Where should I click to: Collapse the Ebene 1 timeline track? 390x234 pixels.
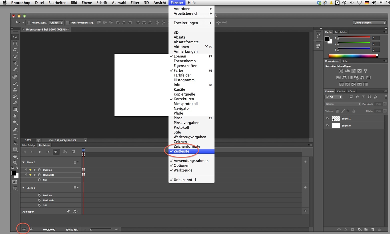click(23, 162)
